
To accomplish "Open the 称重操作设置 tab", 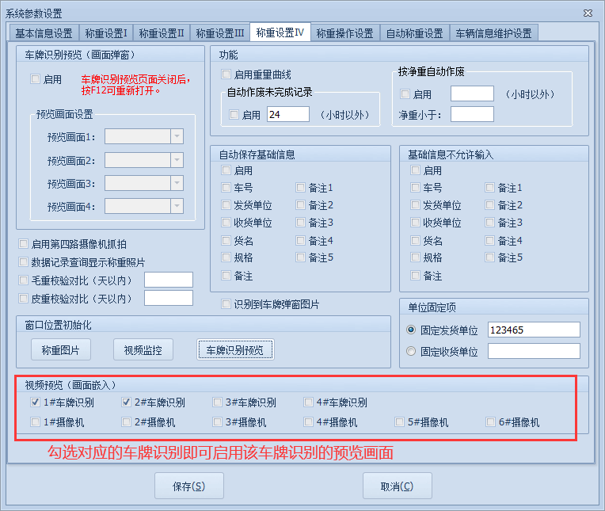I will click(344, 33).
